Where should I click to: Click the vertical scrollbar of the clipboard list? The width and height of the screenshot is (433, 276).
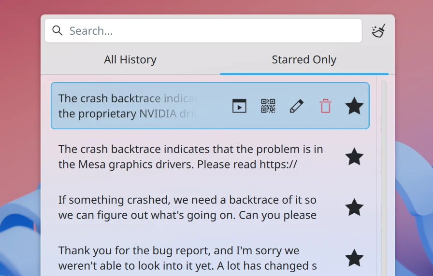pyautogui.click(x=384, y=179)
